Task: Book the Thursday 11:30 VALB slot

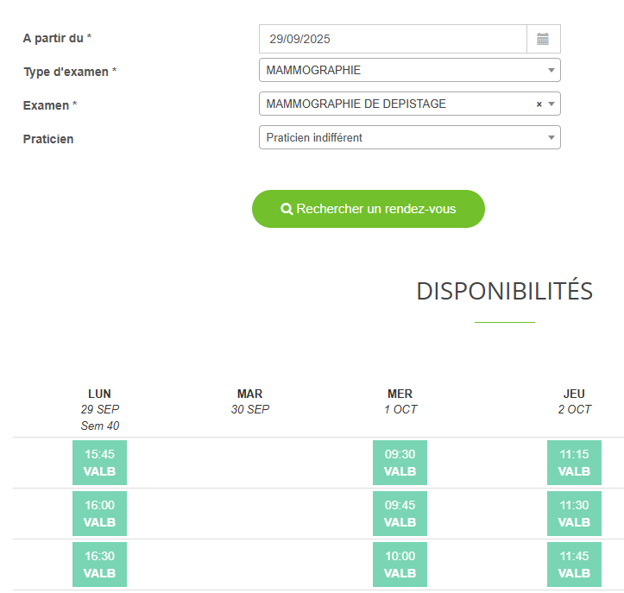Action: point(574,514)
